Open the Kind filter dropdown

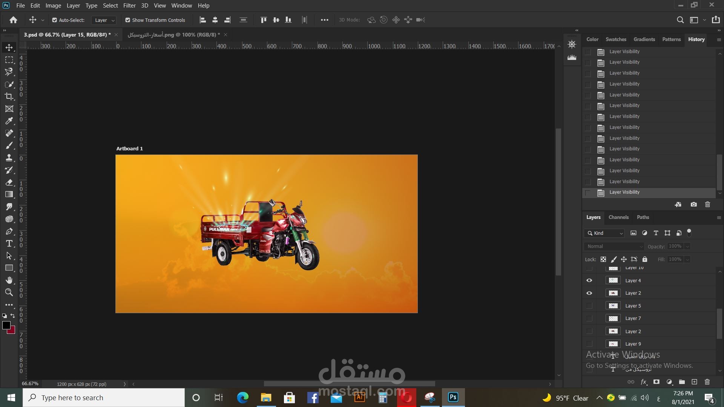click(604, 233)
